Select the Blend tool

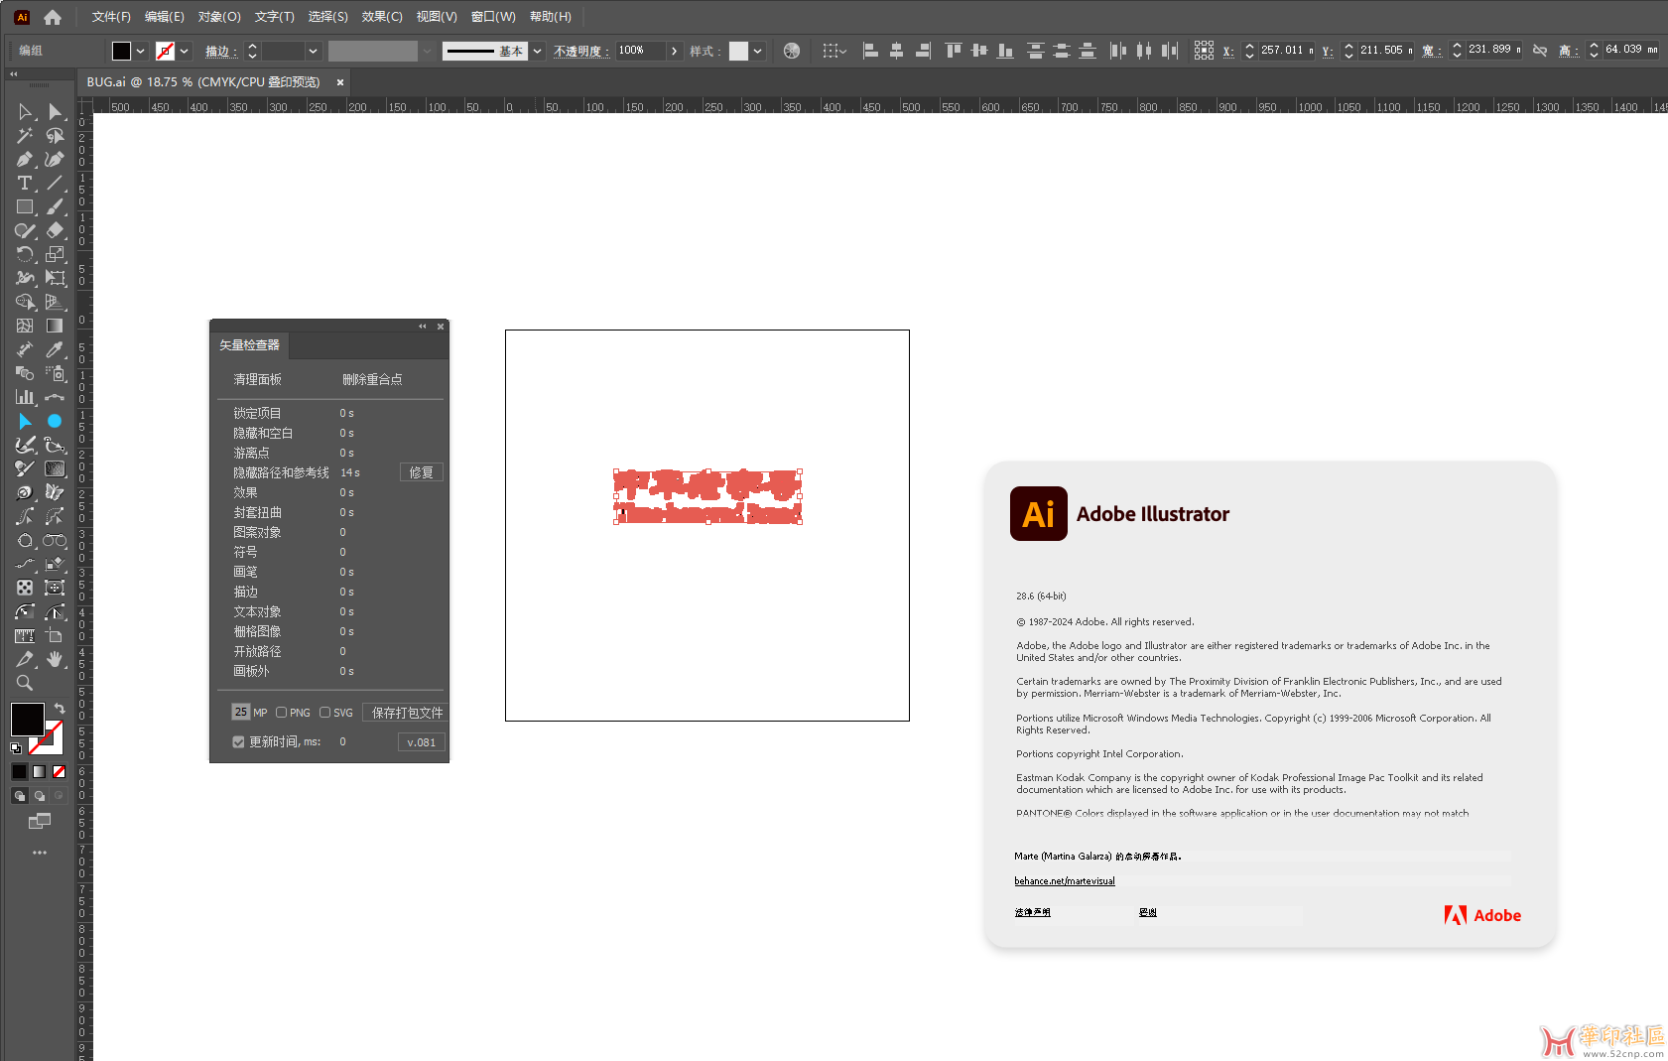[25, 374]
